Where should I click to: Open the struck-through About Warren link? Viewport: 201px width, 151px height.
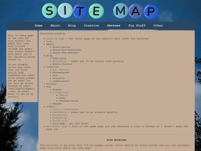click(x=61, y=47)
